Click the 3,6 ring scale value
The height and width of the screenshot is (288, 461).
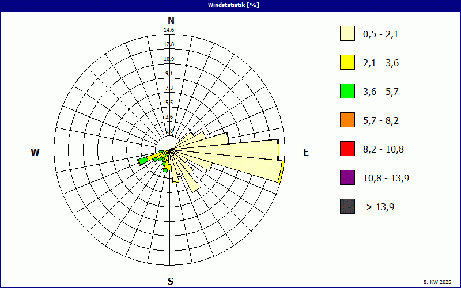click(169, 117)
